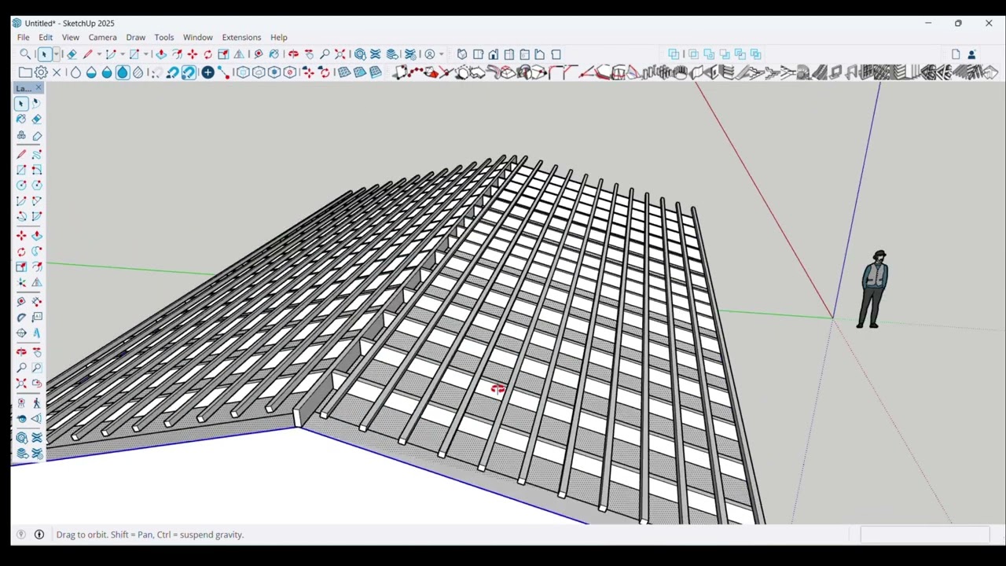Click the dark blue plus circle icon
This screenshot has height=566, width=1006.
(207, 72)
